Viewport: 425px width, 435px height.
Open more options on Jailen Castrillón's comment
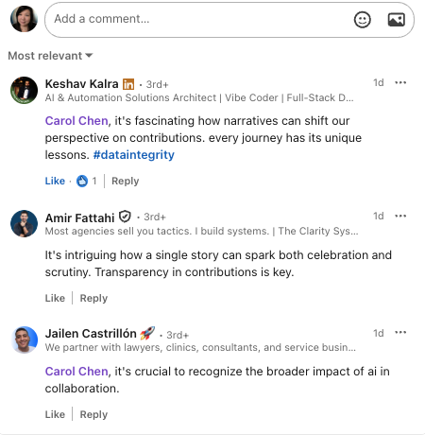click(x=400, y=333)
